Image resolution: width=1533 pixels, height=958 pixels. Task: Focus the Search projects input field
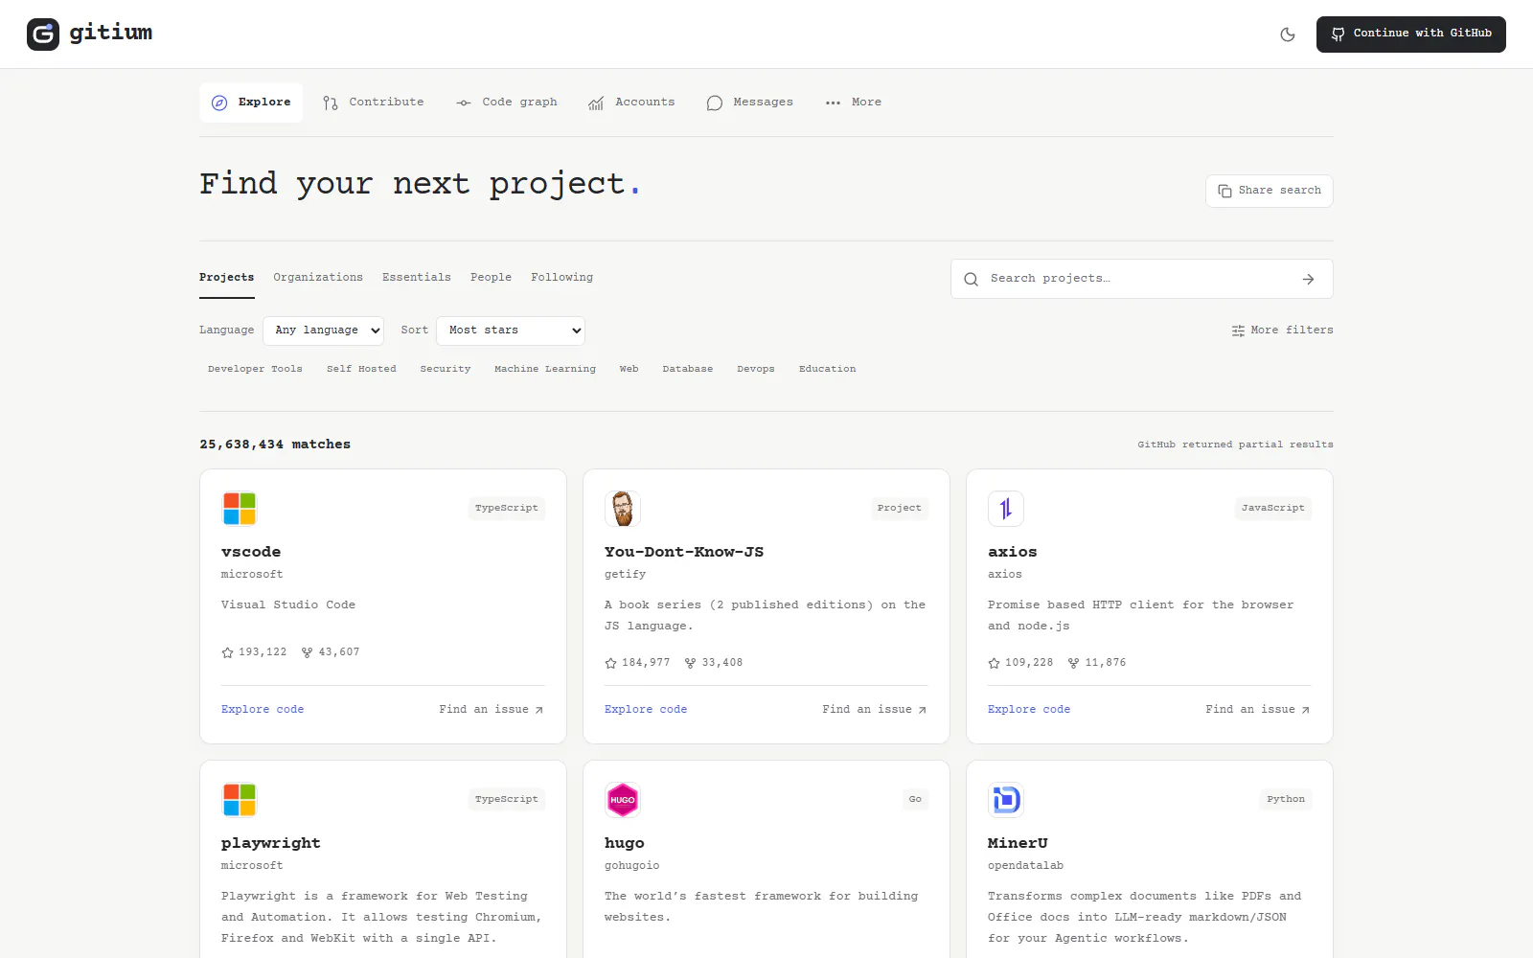click(1140, 279)
